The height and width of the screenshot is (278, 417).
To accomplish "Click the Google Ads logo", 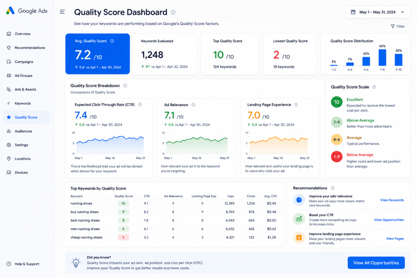I will click(x=26, y=11).
